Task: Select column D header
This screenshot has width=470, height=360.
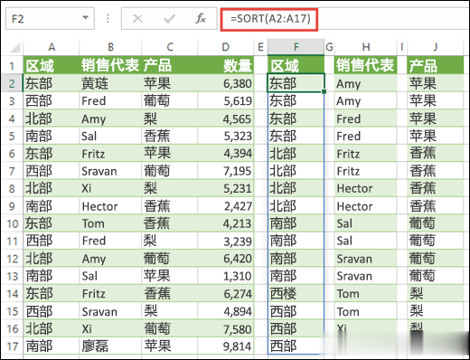Action: click(226, 47)
